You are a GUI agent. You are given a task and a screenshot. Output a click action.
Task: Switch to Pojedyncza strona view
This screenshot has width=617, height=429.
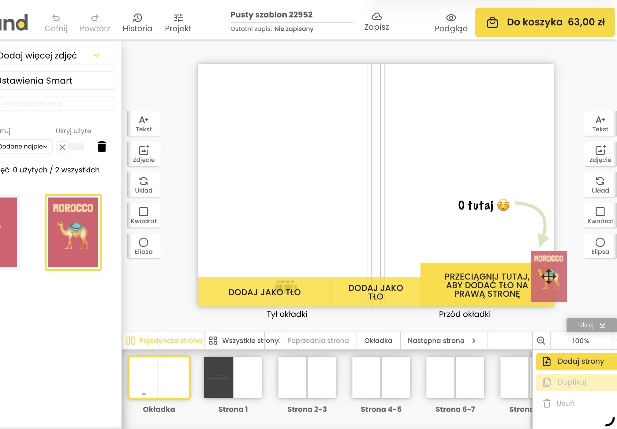tap(164, 341)
